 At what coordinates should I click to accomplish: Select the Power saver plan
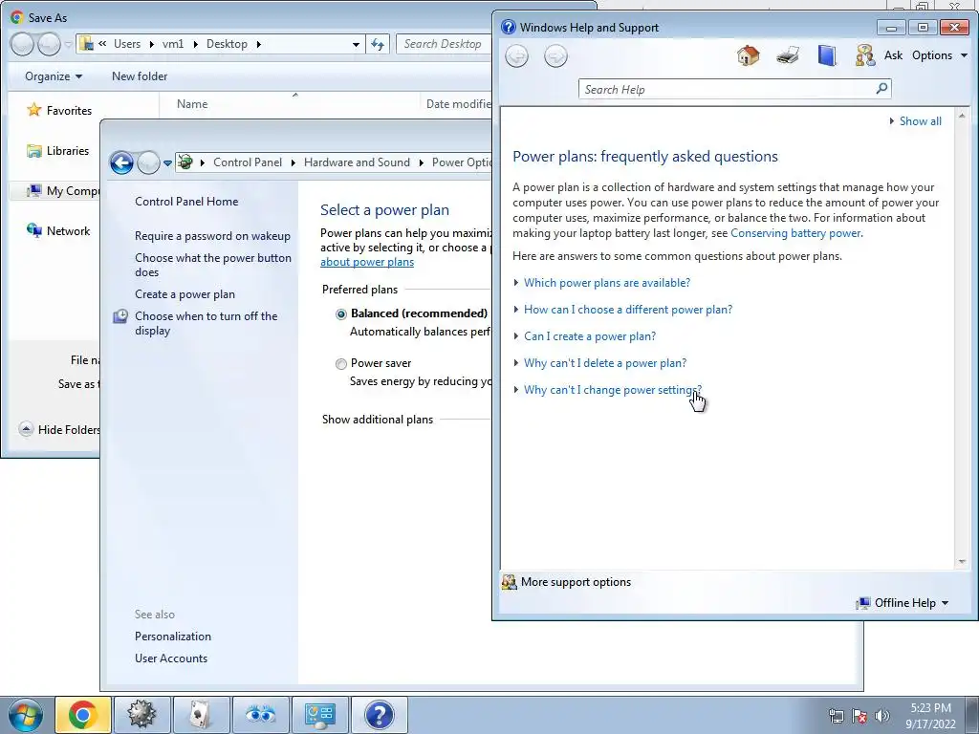point(341,364)
